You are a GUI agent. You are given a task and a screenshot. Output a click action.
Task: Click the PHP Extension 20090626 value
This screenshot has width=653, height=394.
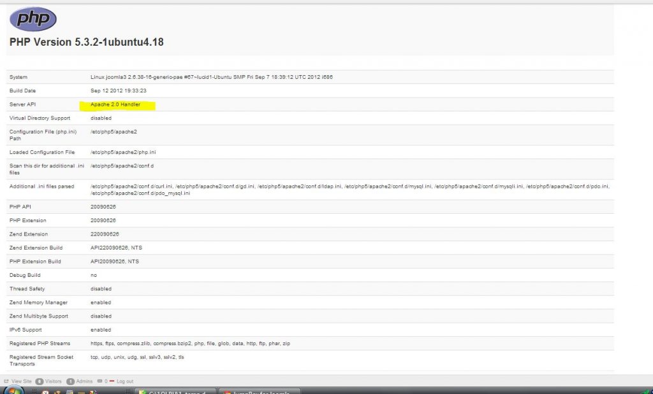tap(103, 220)
